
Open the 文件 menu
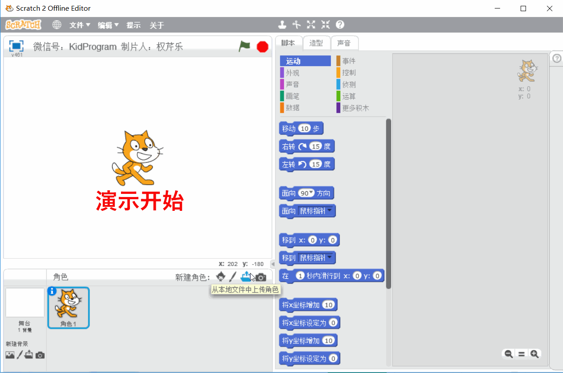(x=80, y=25)
